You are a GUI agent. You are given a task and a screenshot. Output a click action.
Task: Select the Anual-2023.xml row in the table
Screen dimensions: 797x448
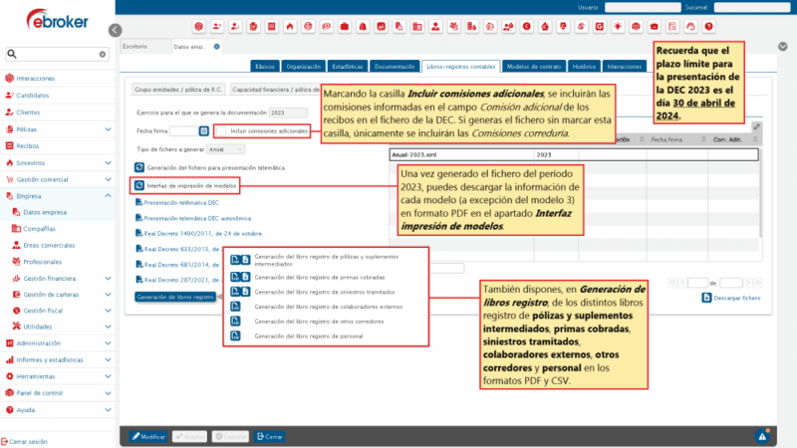574,154
